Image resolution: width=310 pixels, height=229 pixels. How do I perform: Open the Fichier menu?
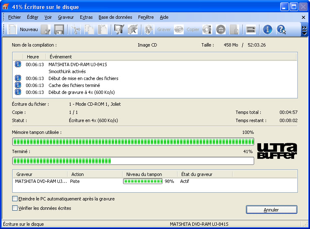(x=14, y=17)
